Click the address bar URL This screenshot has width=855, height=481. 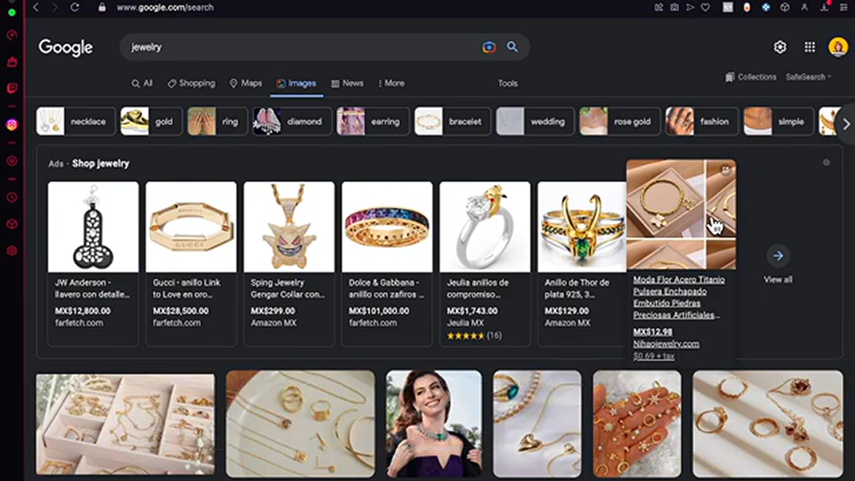[165, 7]
